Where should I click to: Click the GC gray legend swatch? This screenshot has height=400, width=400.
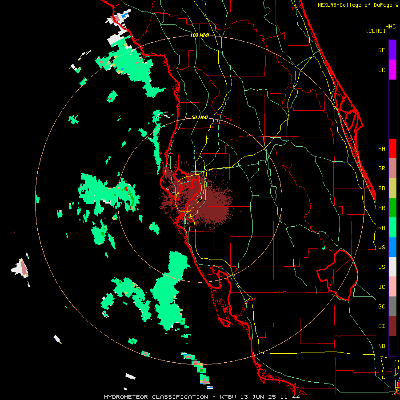392,306
